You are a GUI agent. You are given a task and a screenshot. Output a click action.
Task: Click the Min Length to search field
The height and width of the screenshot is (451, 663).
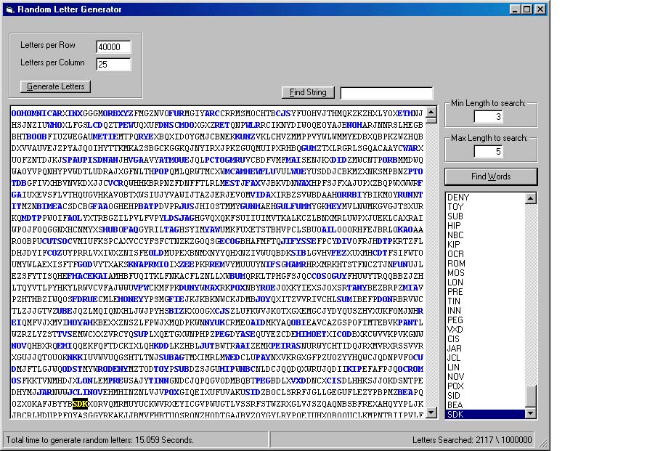coord(488,117)
